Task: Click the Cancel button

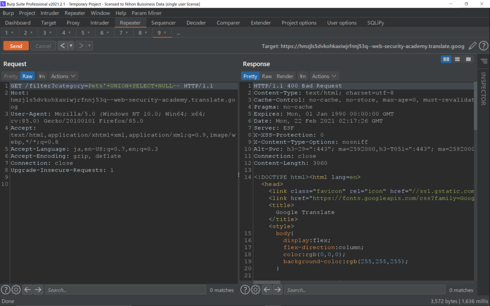Action: [x=43, y=46]
